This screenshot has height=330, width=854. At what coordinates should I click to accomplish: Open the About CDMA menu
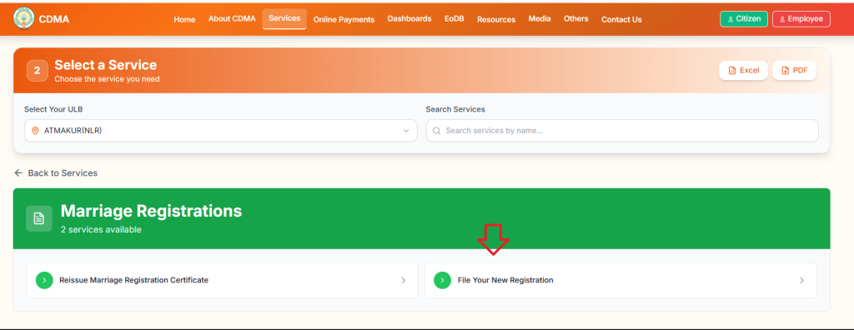click(232, 18)
